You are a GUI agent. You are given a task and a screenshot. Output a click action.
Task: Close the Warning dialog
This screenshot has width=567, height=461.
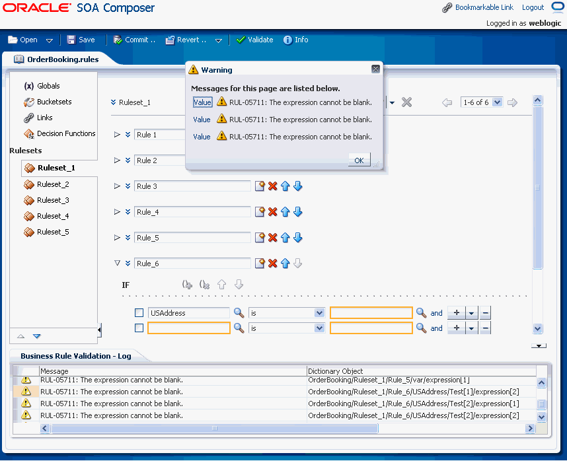coord(376,69)
